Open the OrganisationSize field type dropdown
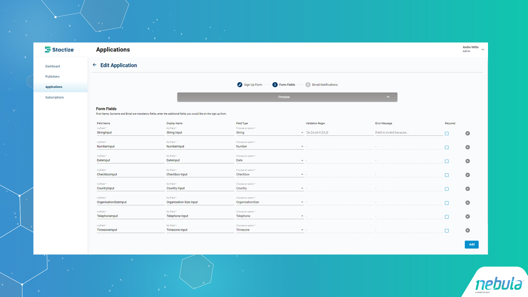This screenshot has width=528, height=297. tap(270, 202)
